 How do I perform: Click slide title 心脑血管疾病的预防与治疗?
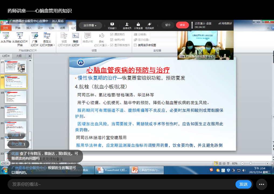click(128, 70)
